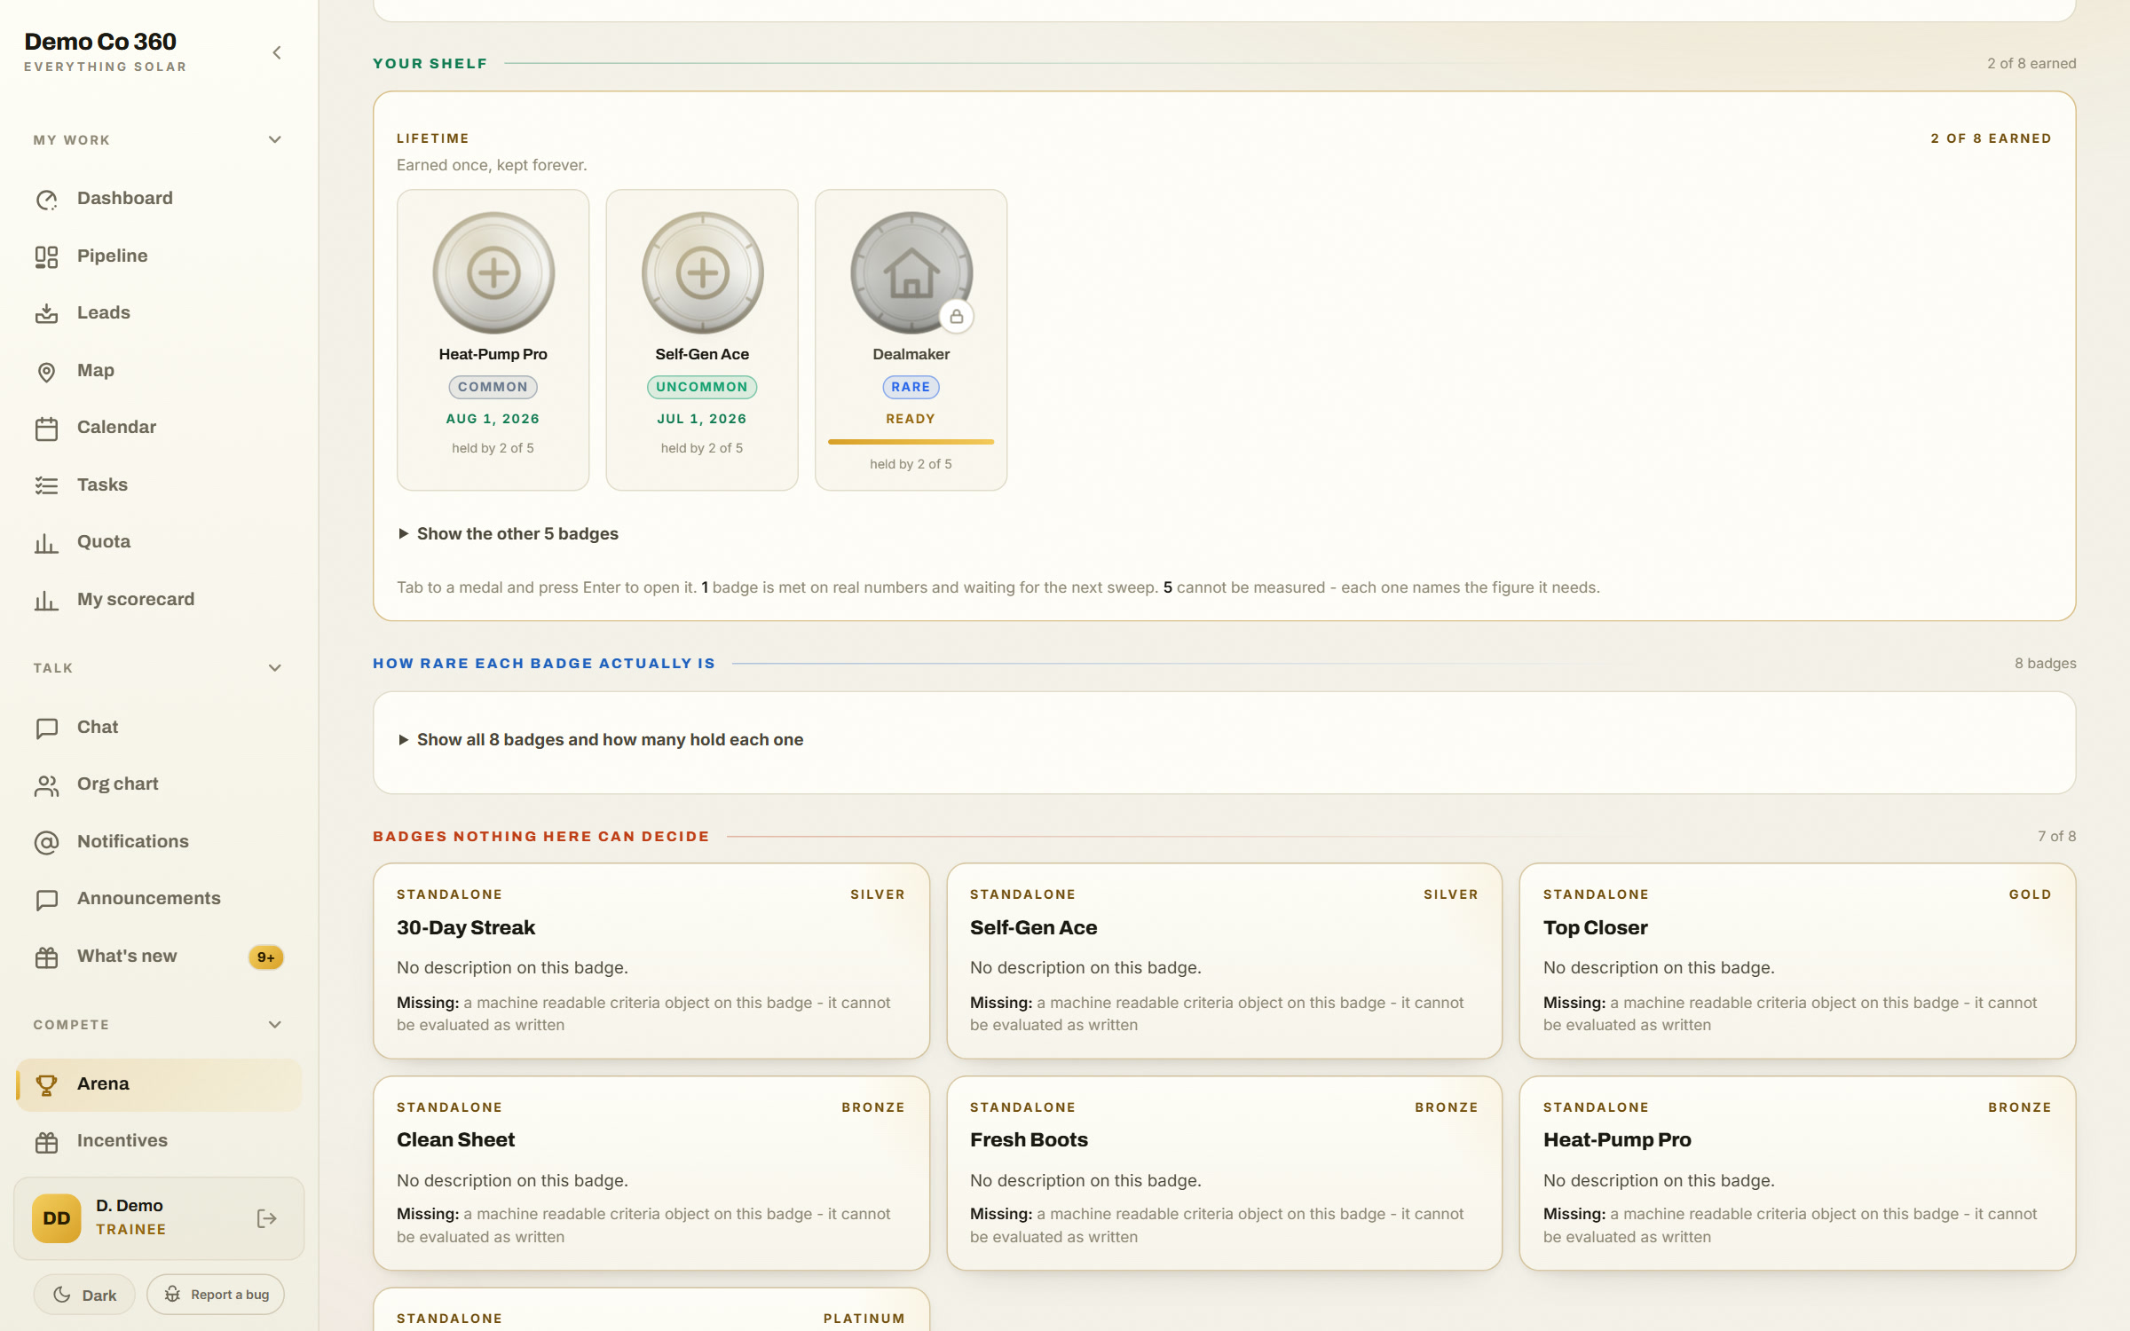Click the Org chart people icon
The image size is (2130, 1331).
coord(46,785)
